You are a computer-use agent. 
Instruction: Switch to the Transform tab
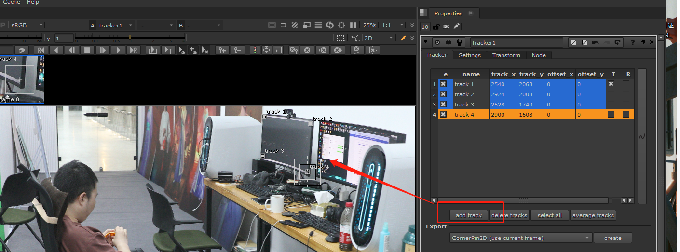tap(506, 55)
